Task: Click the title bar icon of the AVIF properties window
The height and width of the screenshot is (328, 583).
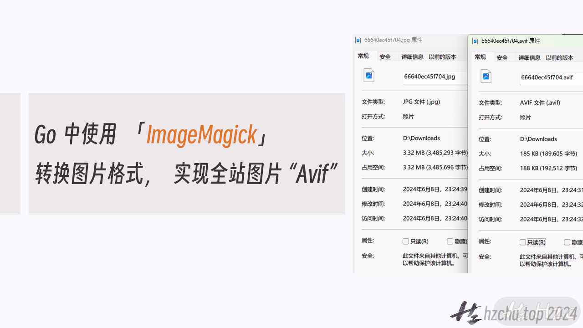Action: tap(475, 41)
